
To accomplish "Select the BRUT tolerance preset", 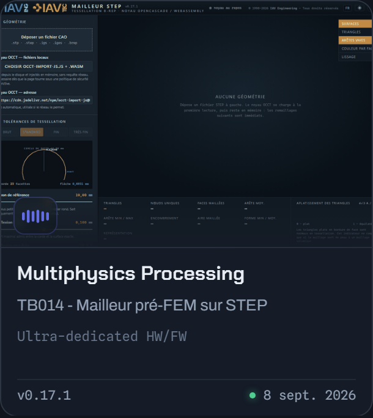I will 7,132.
